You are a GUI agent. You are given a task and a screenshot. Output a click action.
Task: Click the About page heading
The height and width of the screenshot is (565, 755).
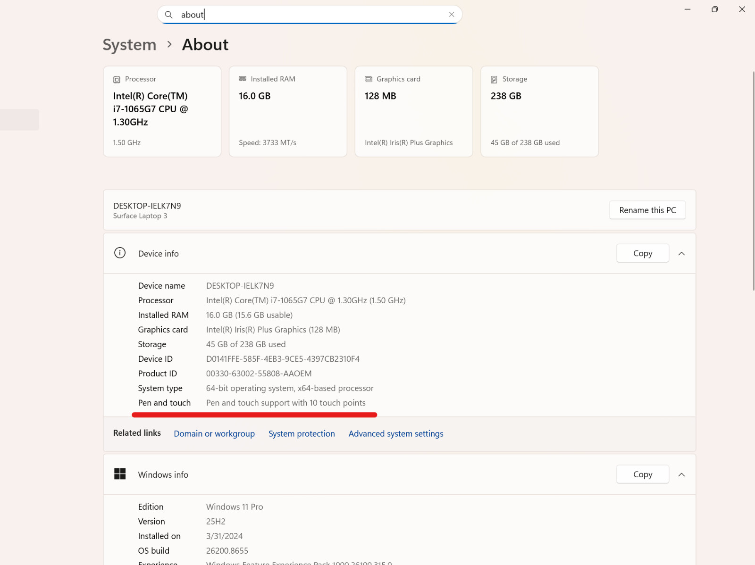(205, 45)
